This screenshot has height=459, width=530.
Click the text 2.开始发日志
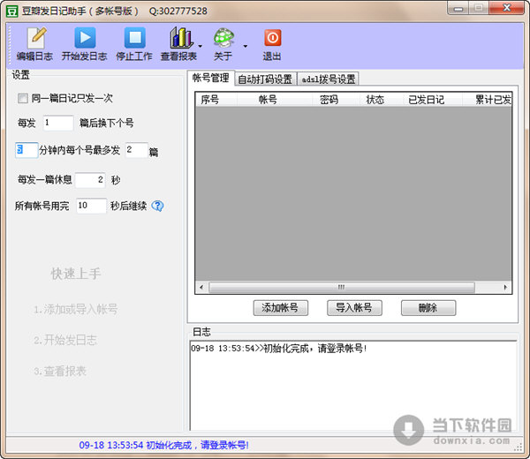pyautogui.click(x=65, y=340)
